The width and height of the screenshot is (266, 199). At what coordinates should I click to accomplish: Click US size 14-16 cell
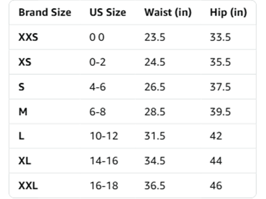(104, 161)
